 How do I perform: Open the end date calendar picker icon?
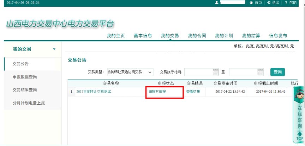coord(260,72)
